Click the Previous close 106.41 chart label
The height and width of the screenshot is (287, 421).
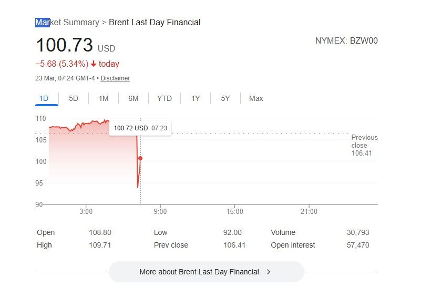[364, 145]
